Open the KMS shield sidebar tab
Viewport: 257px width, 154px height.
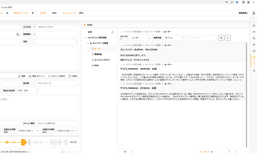(254, 61)
